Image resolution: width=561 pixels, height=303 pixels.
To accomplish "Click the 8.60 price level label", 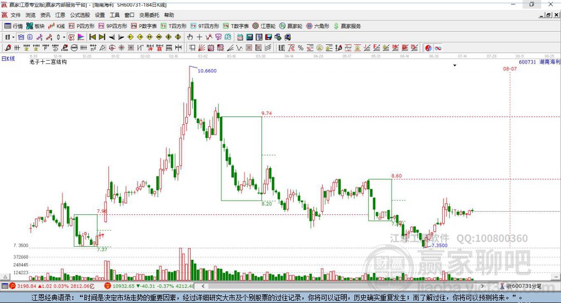I will tap(397, 176).
